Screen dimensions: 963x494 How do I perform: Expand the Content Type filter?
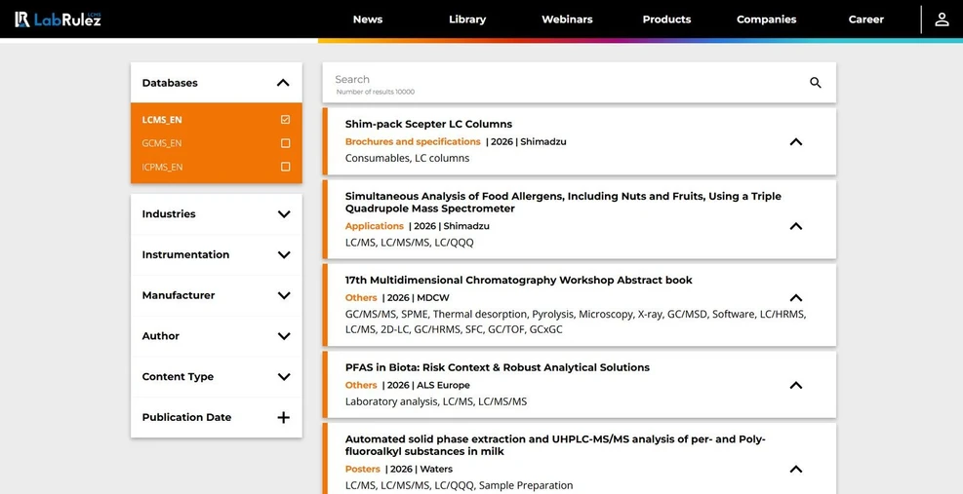[284, 377]
